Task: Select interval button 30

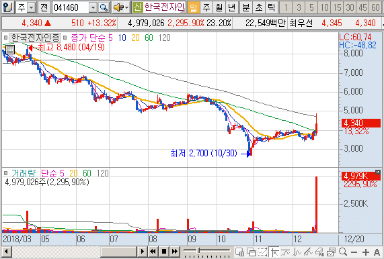Action: tap(350, 7)
